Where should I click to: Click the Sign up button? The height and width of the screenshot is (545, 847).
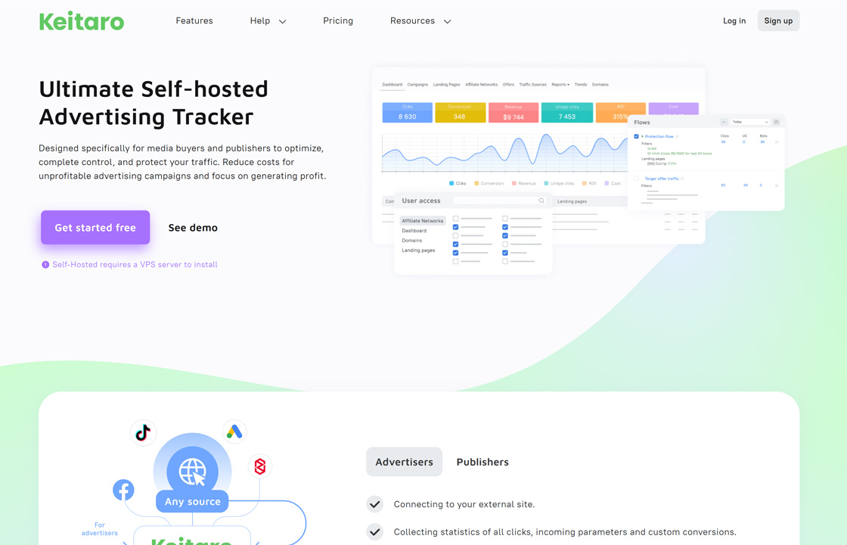[x=778, y=20]
